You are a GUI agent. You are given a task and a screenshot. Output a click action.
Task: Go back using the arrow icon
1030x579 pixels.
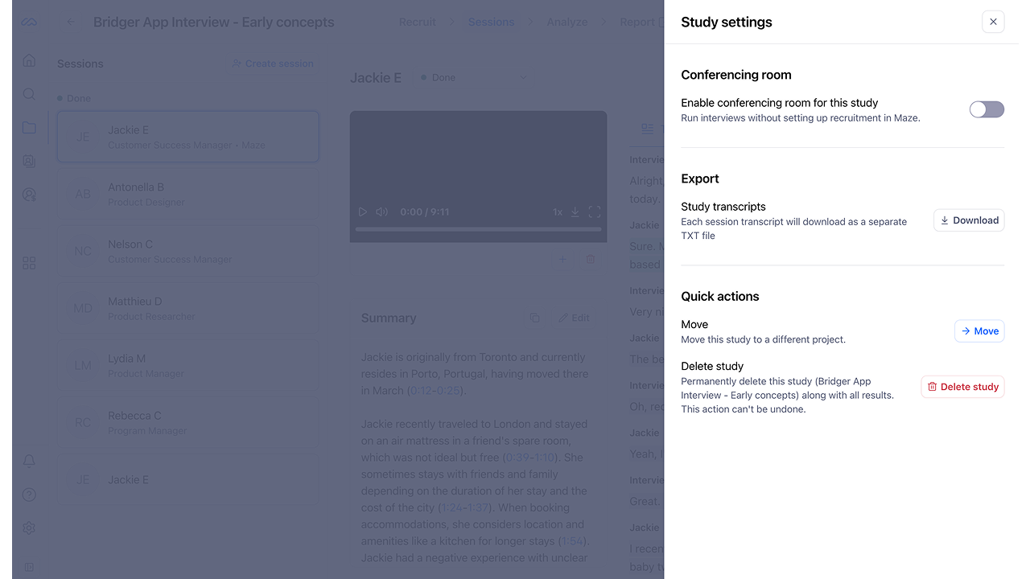point(71,22)
